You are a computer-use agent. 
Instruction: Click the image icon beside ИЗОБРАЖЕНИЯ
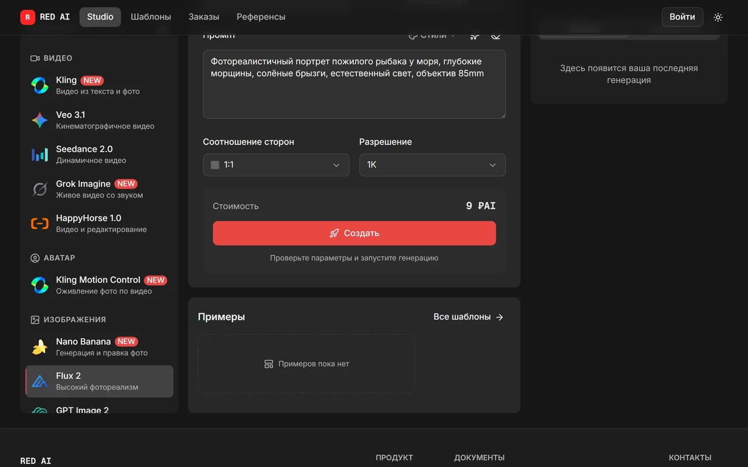35,320
